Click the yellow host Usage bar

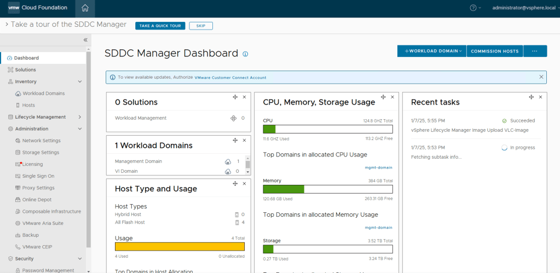(x=180, y=247)
